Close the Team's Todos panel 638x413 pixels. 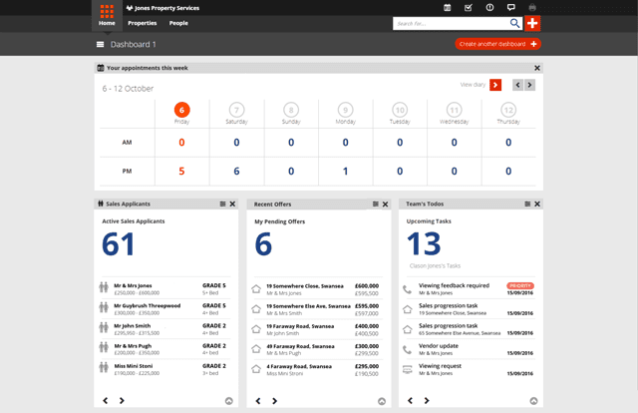pyautogui.click(x=537, y=204)
